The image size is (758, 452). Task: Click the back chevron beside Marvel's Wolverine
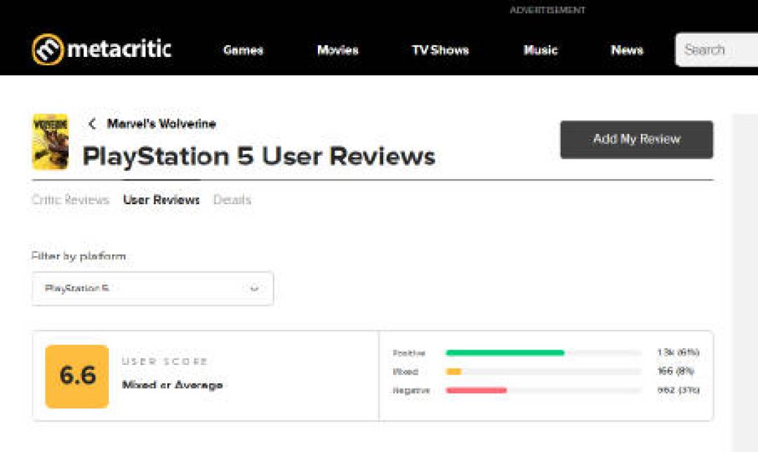(x=93, y=124)
